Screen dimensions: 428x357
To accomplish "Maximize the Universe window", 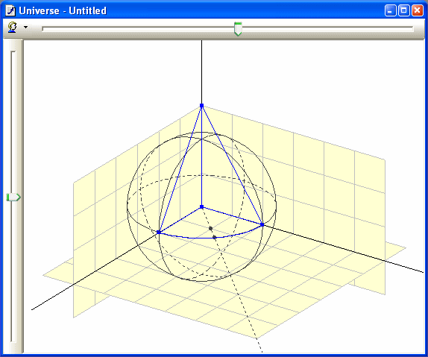I will click(404, 11).
